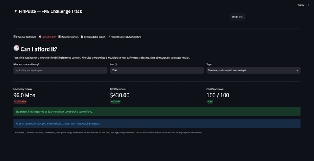The height and width of the screenshot is (161, 314).
Task: Click the +0 confidence score badge
Action: 210,102
